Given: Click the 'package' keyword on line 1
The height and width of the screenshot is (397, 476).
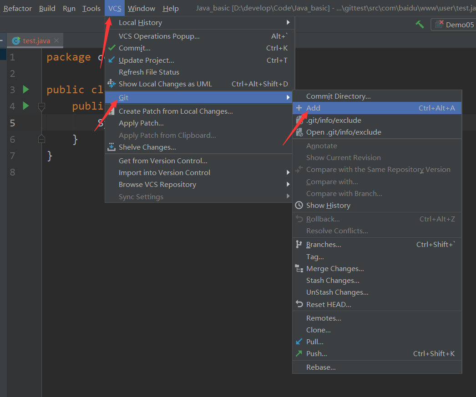Looking at the screenshot, I should [x=69, y=57].
